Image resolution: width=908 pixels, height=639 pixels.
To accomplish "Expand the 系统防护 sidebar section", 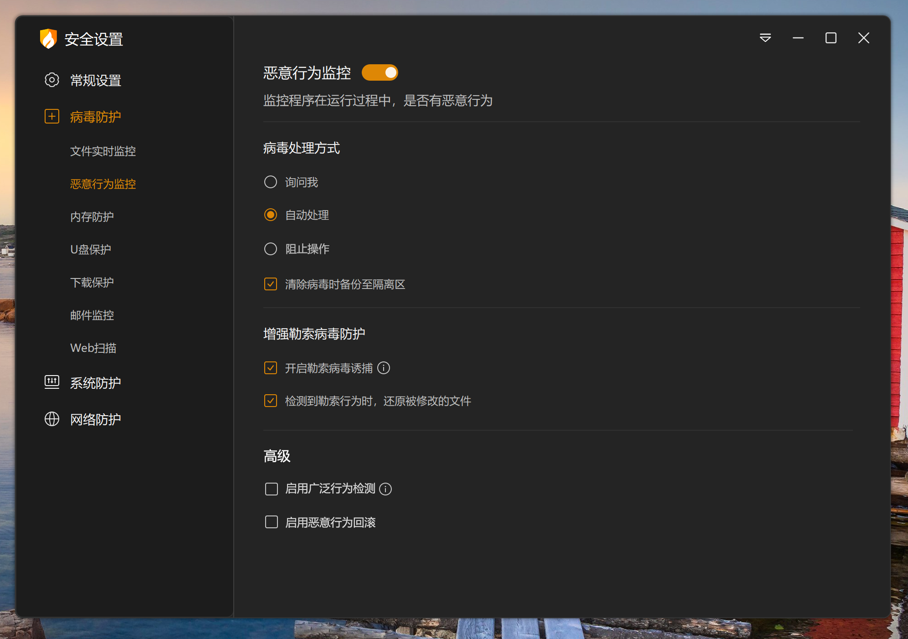I will (96, 383).
